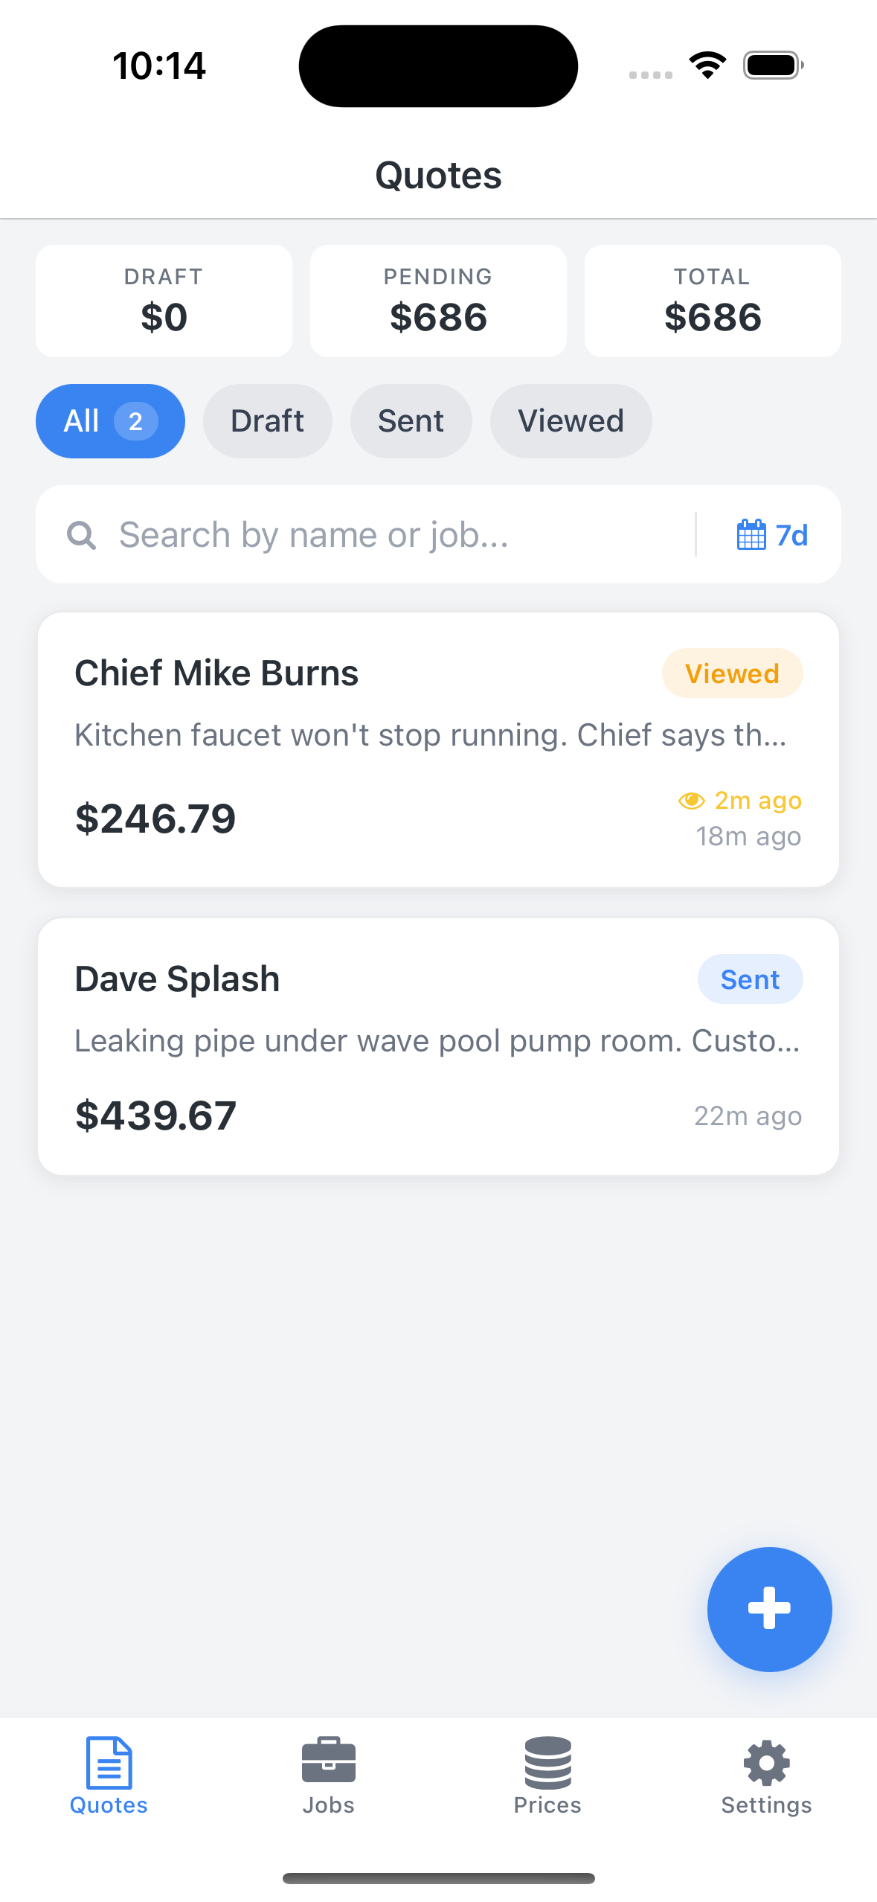Tap the home indicator bar at the bottom
The width and height of the screenshot is (877, 1902).
coord(438,1878)
